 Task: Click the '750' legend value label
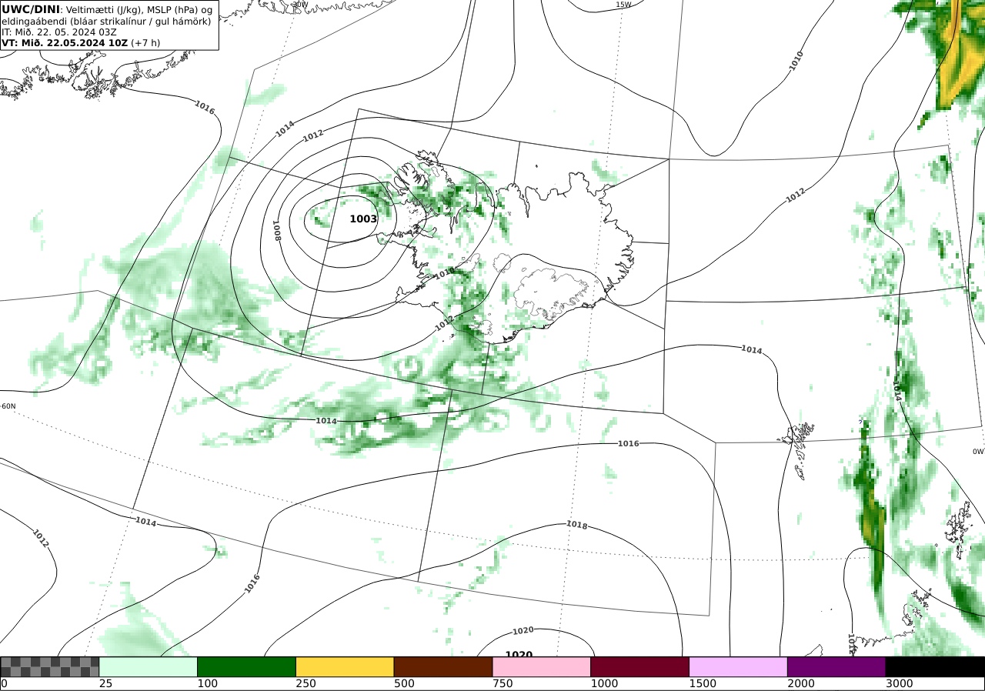(x=503, y=683)
